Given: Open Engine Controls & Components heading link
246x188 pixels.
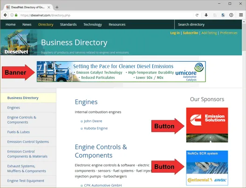Looking at the screenshot, I should [101, 151].
